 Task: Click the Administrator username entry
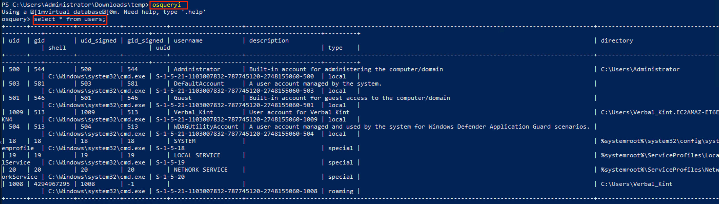(x=197, y=69)
